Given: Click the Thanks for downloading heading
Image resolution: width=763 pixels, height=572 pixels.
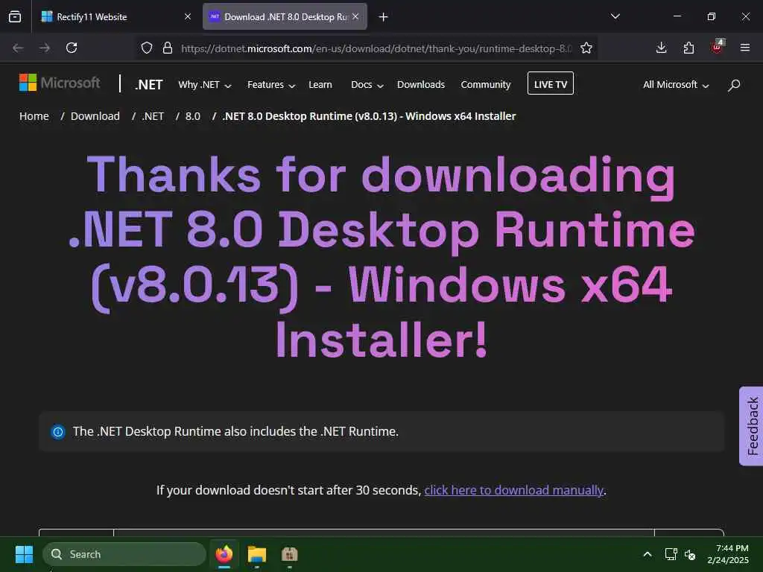Looking at the screenshot, I should pos(382,257).
